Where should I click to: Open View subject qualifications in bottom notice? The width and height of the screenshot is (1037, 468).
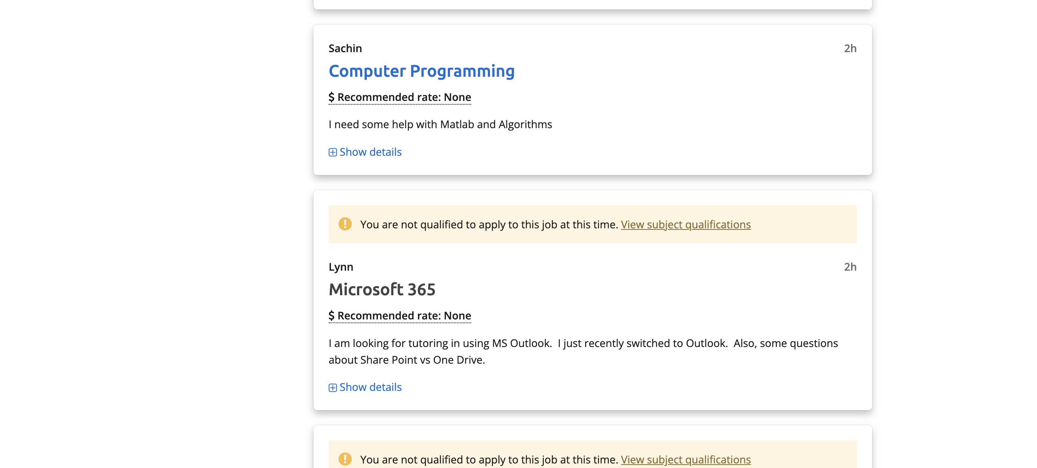685,460
